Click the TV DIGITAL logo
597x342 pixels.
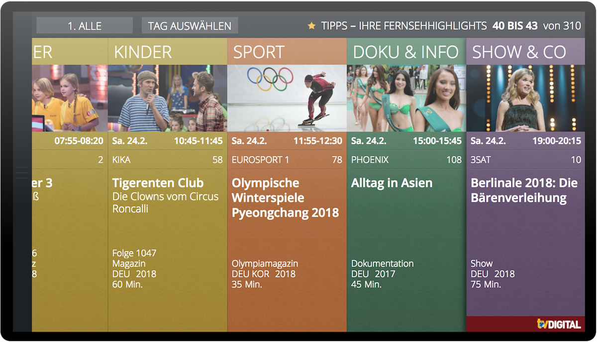click(x=559, y=324)
